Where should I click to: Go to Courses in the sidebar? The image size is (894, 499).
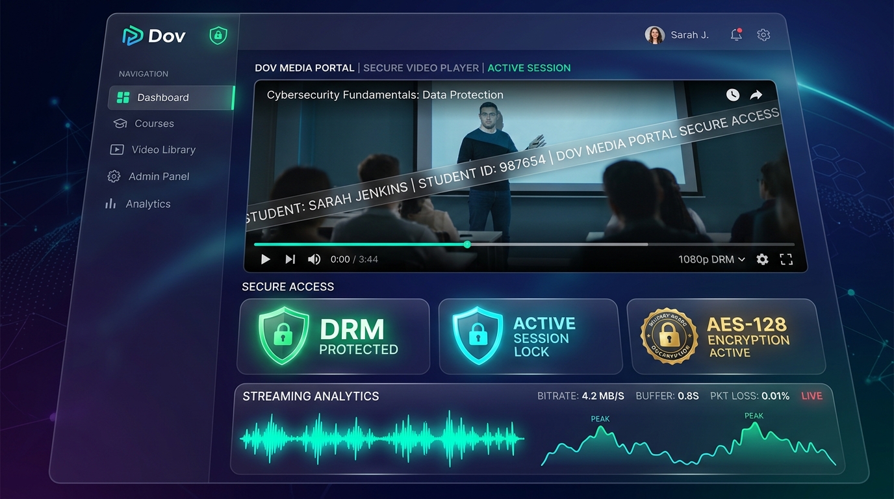[x=144, y=123]
